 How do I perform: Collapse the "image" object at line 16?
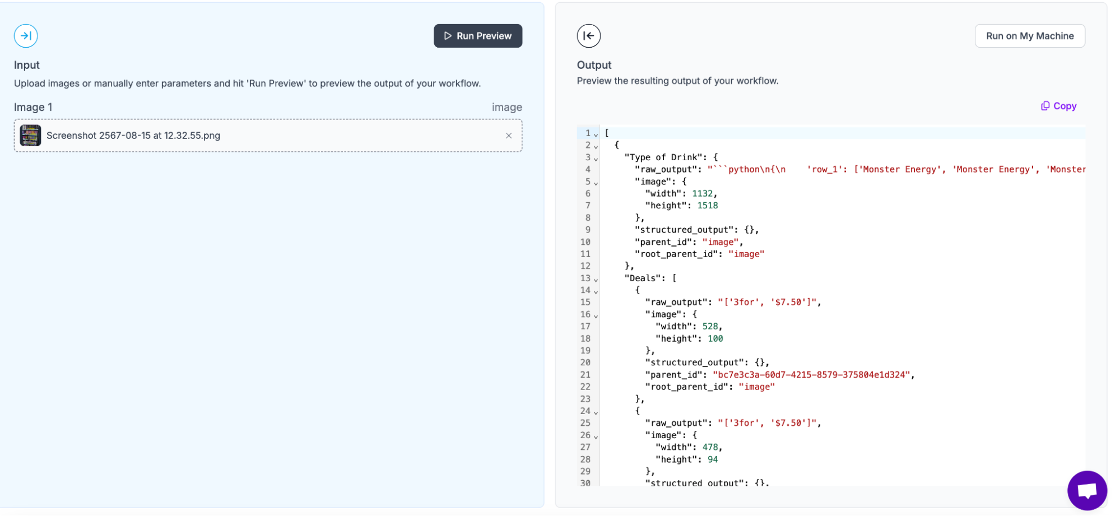(x=596, y=315)
